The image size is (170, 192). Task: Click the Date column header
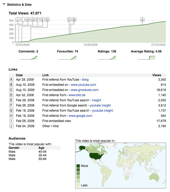pyautogui.click(x=19, y=75)
